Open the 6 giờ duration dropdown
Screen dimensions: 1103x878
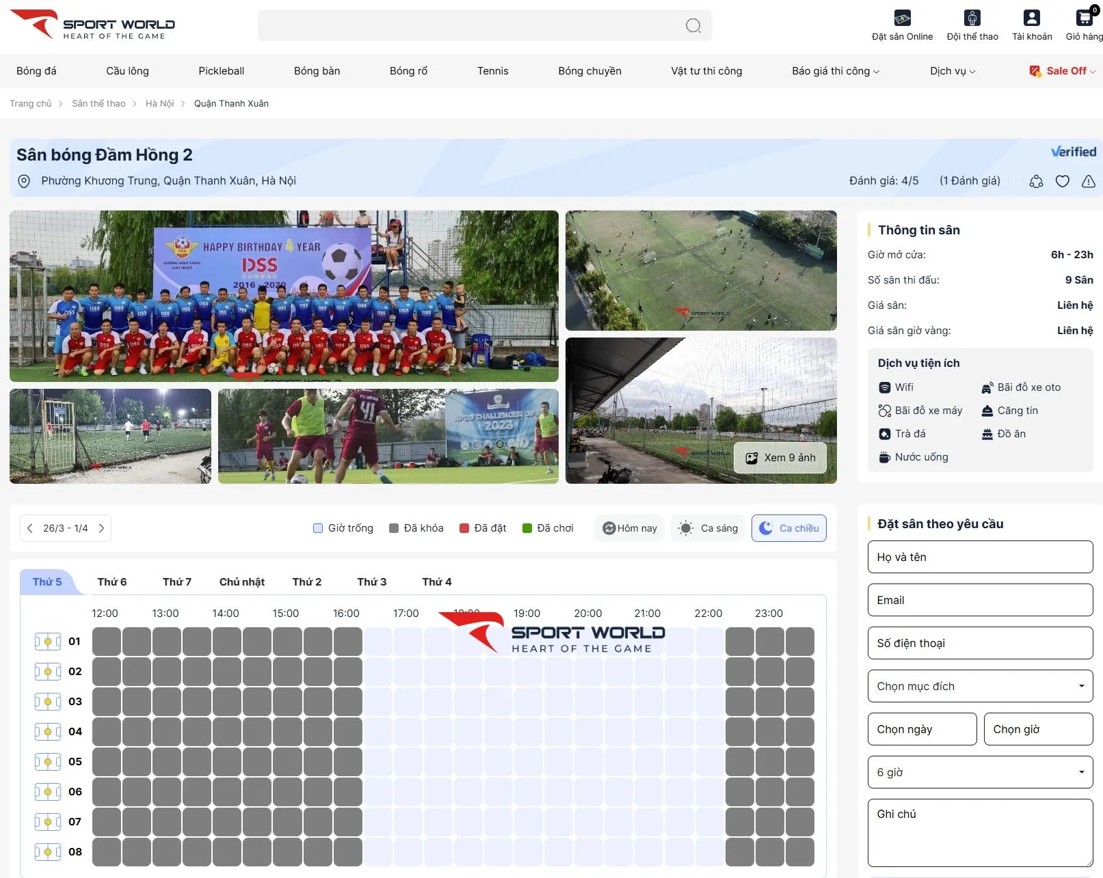(979, 772)
